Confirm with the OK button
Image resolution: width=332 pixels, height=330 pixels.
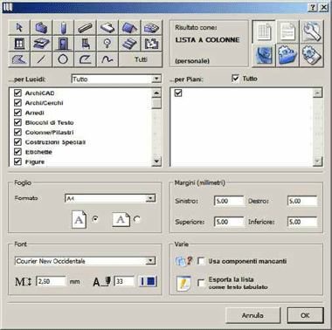click(305, 315)
